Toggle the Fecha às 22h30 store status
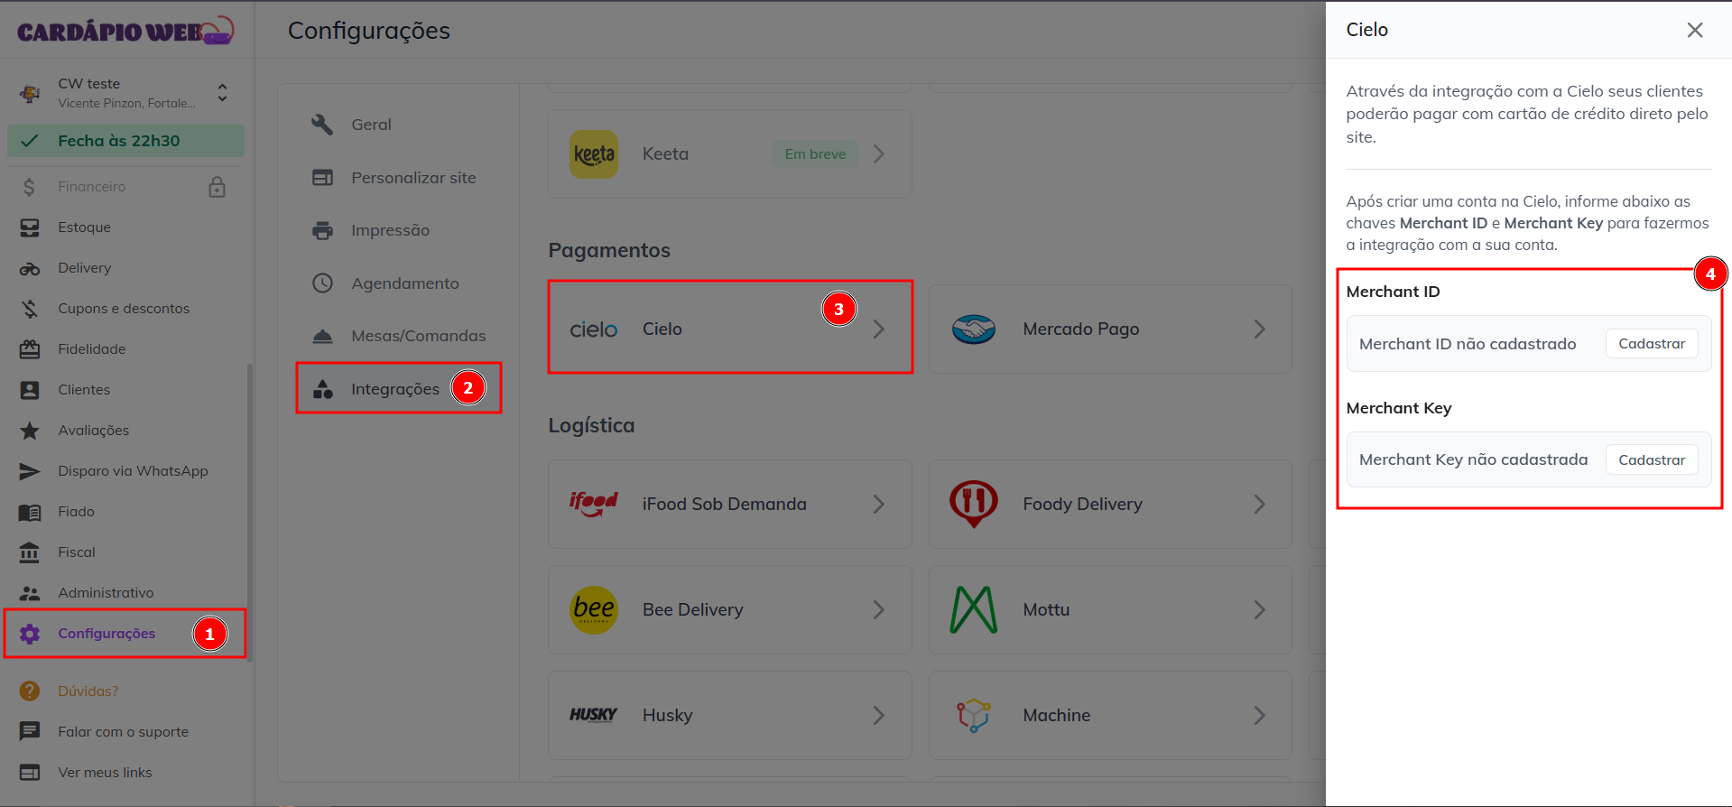 point(125,141)
